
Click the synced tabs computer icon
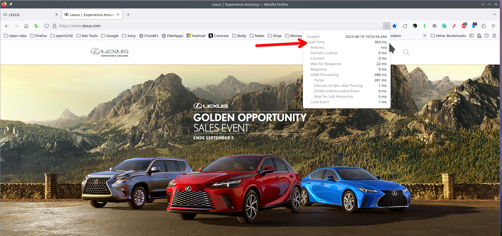click(479, 36)
